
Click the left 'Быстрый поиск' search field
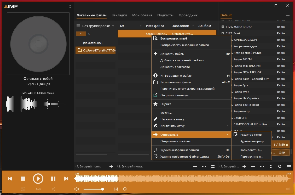(90, 166)
